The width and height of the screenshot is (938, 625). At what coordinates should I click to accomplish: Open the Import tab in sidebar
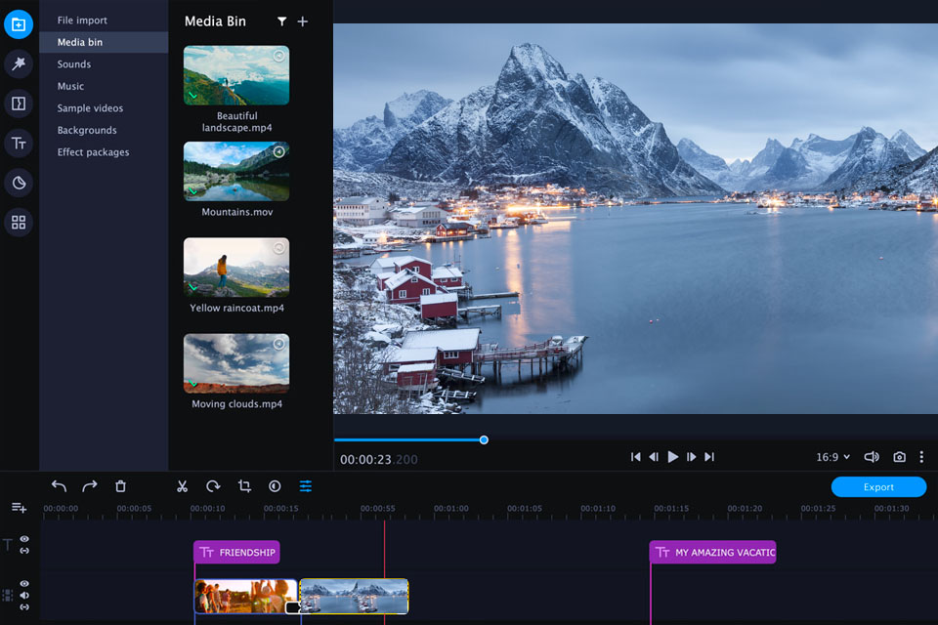point(19,24)
